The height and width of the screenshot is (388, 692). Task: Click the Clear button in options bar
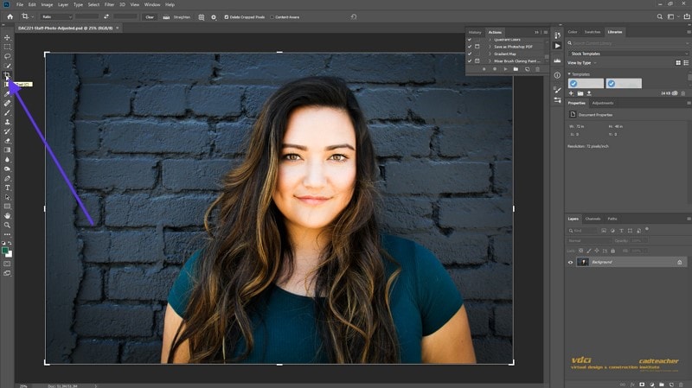150,17
